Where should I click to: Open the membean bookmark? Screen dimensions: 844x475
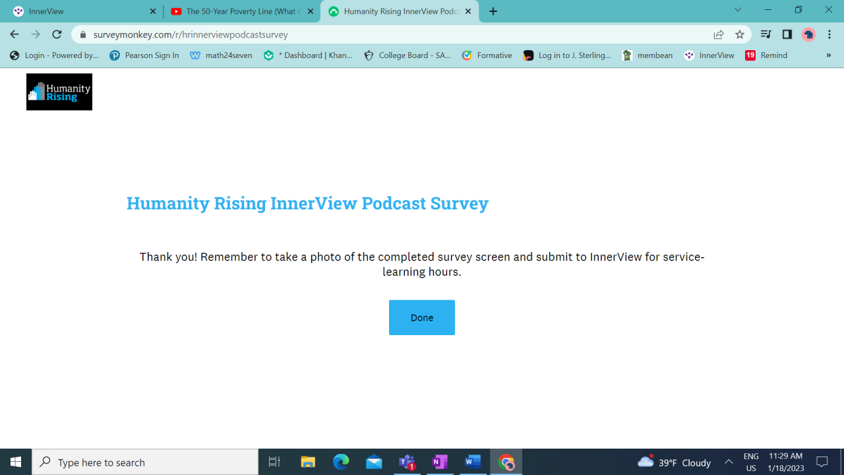648,55
